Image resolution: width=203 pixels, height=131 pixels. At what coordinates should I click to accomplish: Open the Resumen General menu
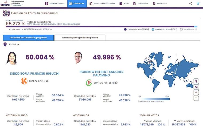pyautogui.click(x=54, y=3)
